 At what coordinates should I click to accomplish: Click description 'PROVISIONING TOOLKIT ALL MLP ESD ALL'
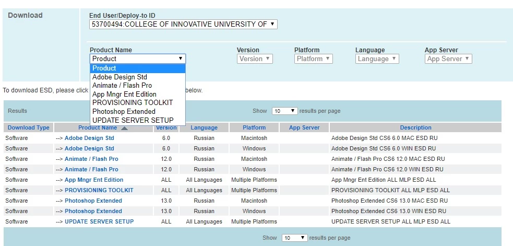[x=390, y=190]
